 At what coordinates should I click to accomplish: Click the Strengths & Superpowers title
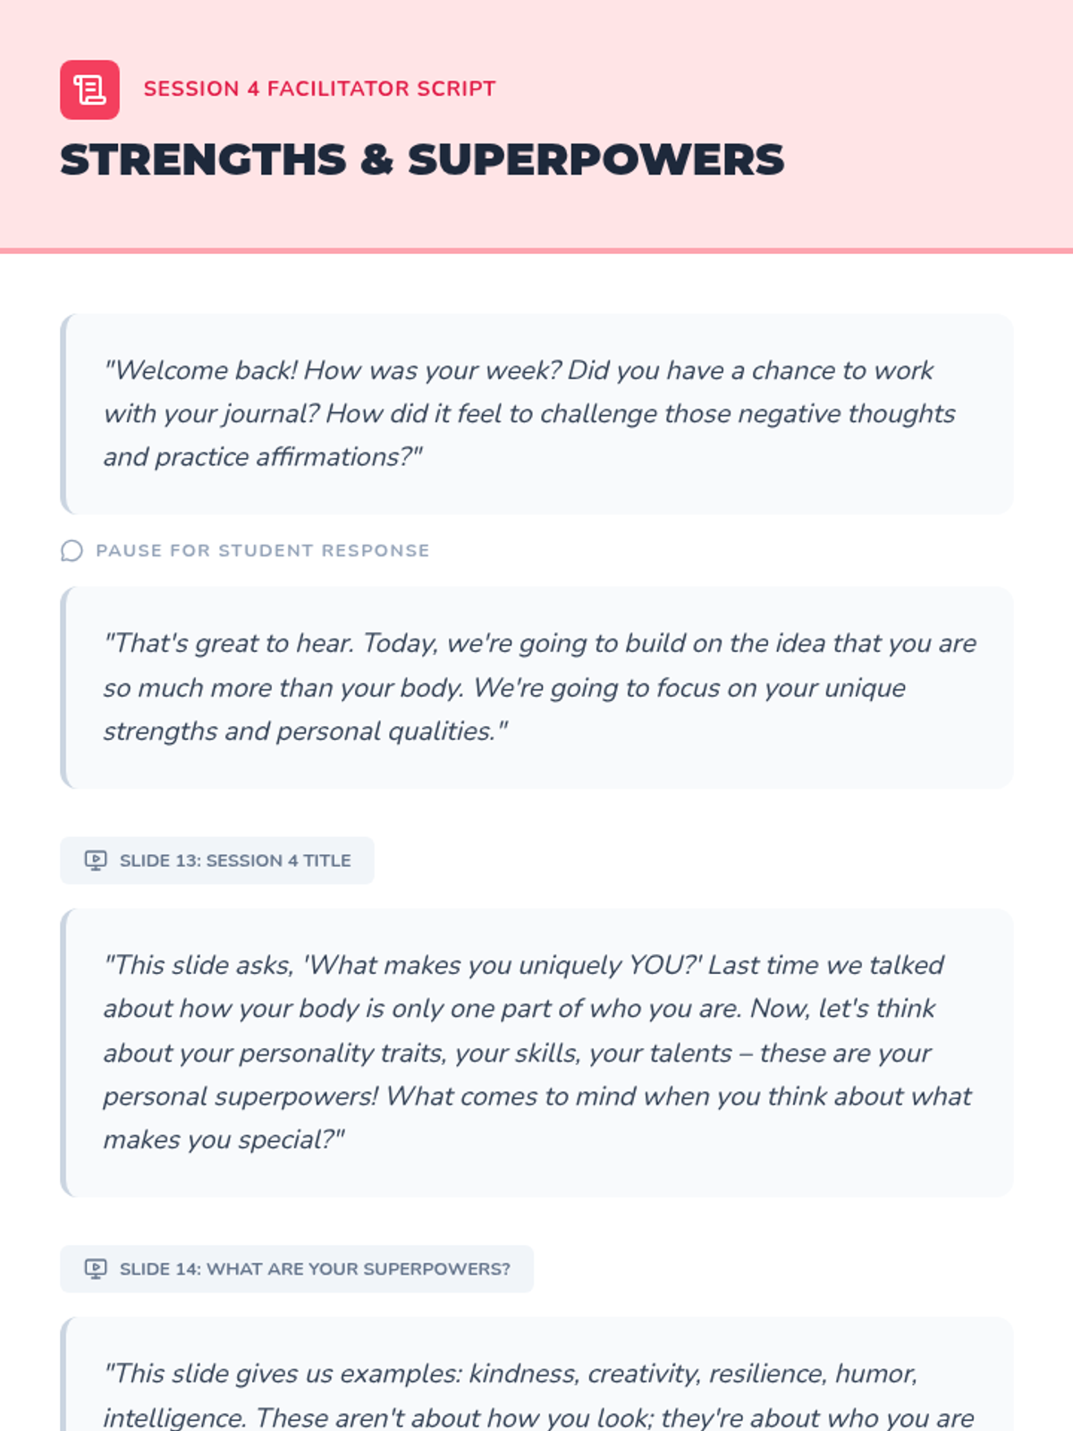pyautogui.click(x=422, y=160)
